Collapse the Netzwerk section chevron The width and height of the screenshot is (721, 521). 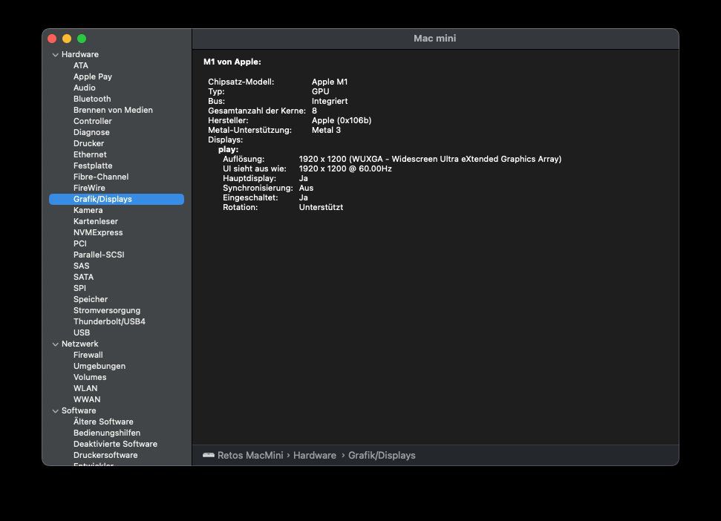(x=56, y=344)
